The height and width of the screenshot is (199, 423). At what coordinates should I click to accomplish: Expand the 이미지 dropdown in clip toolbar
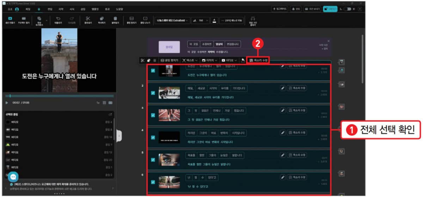pos(210,61)
